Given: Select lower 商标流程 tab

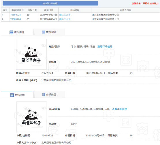Looking at the screenshot, I should pos(49,95).
